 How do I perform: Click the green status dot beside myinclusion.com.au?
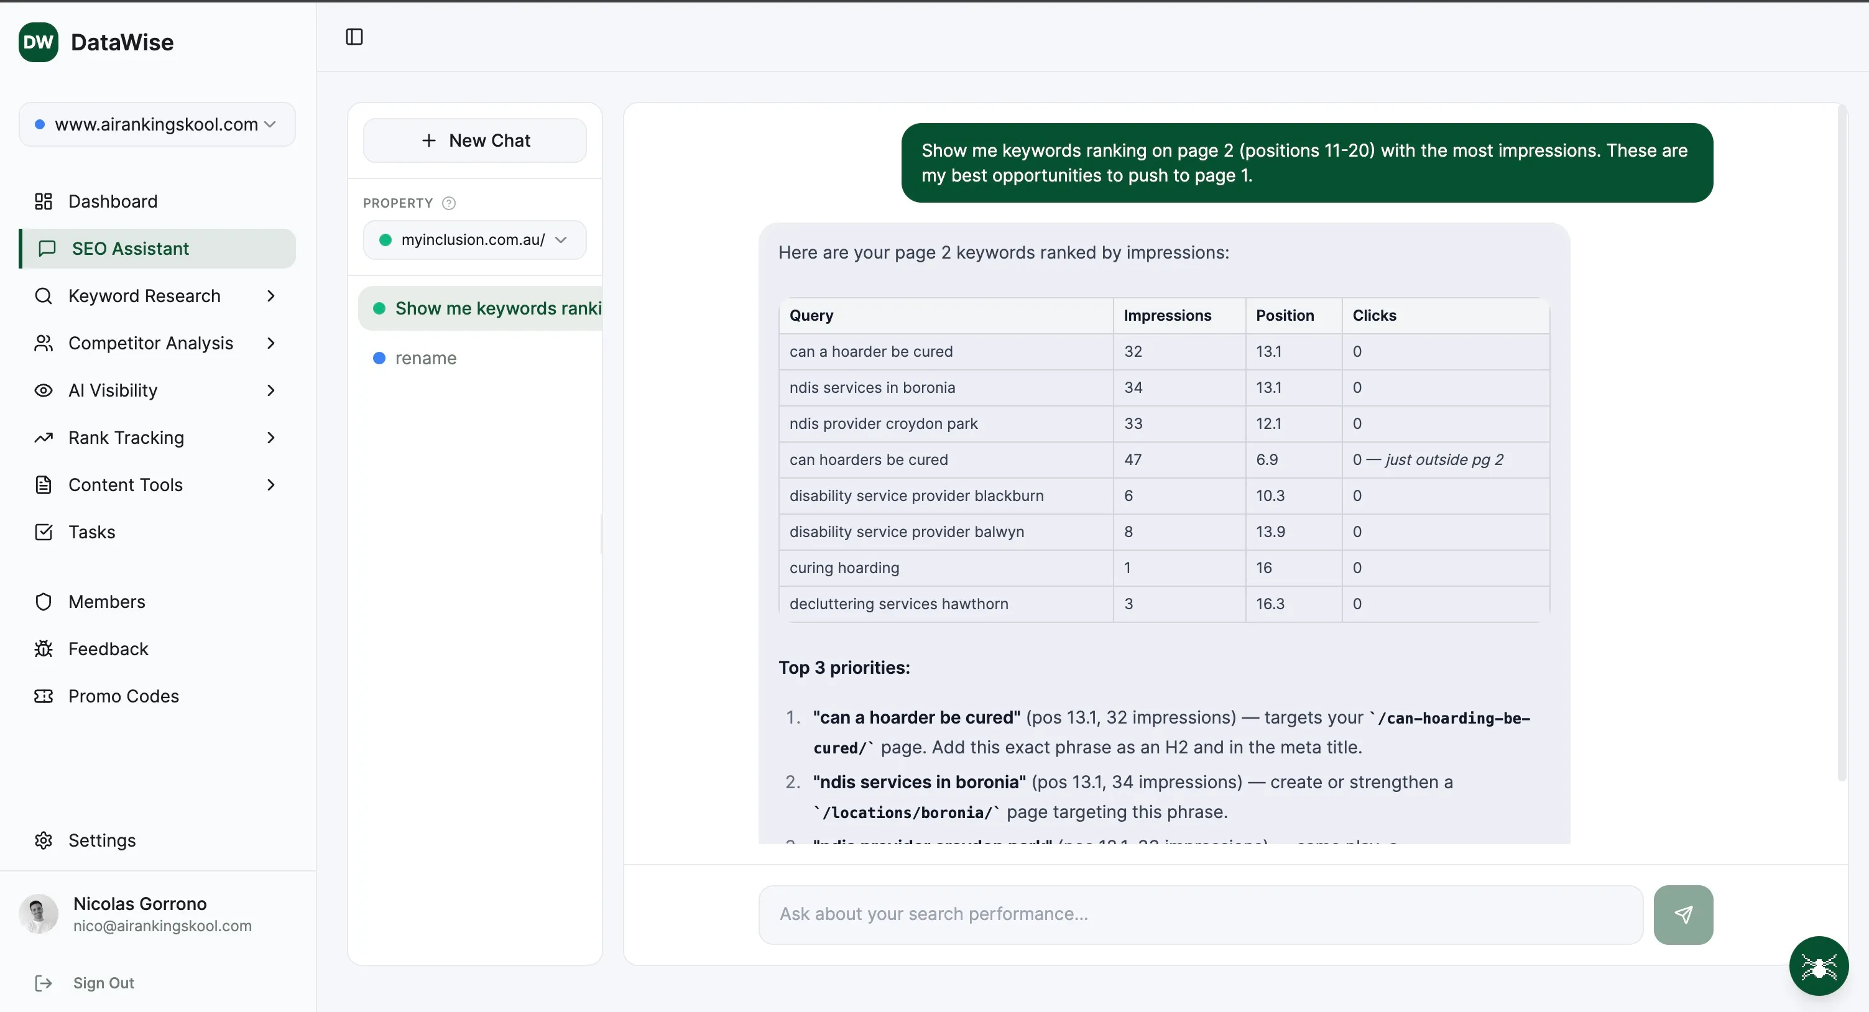click(385, 239)
